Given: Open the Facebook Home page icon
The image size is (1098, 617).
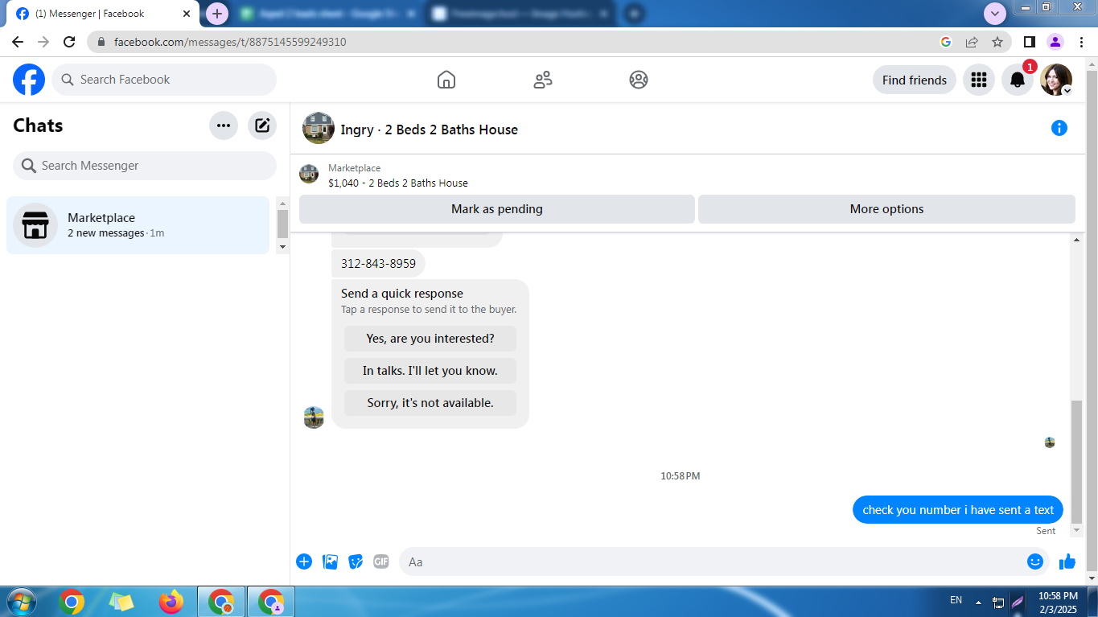Looking at the screenshot, I should click(446, 80).
